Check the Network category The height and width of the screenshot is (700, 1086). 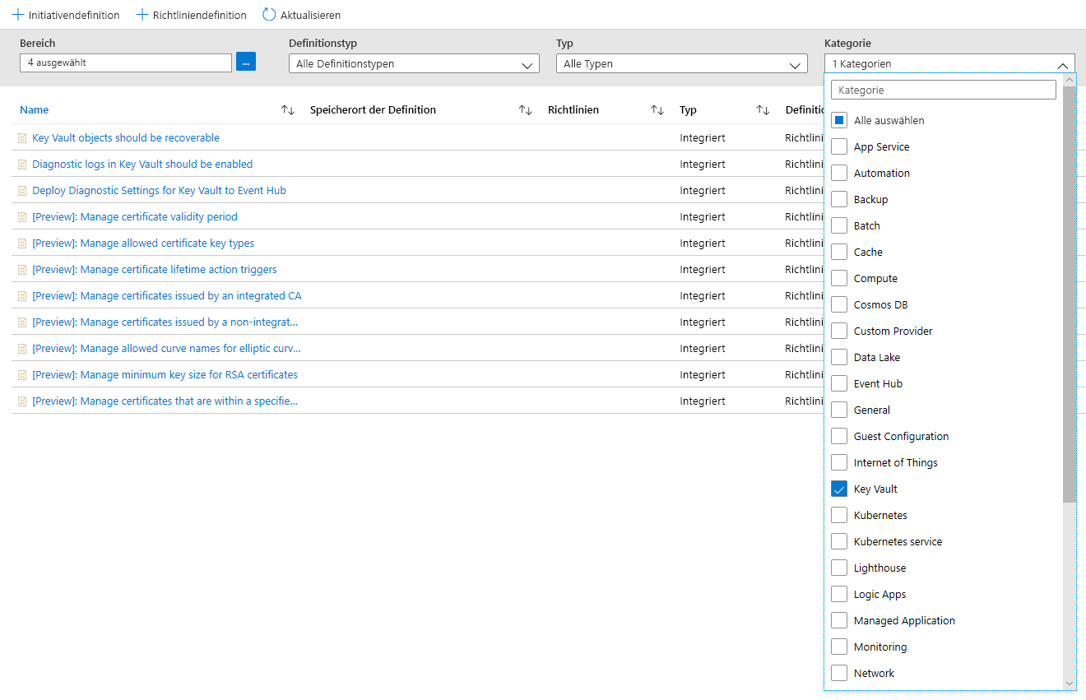[x=839, y=673]
